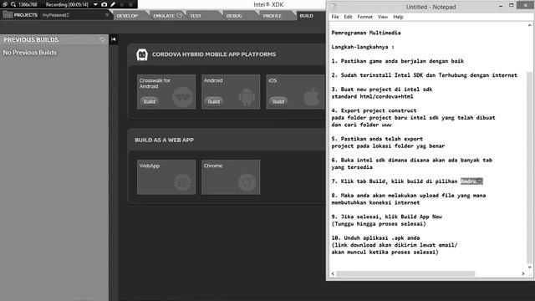
Task: Click Notepad scroll up arrow
Action: 529,25
